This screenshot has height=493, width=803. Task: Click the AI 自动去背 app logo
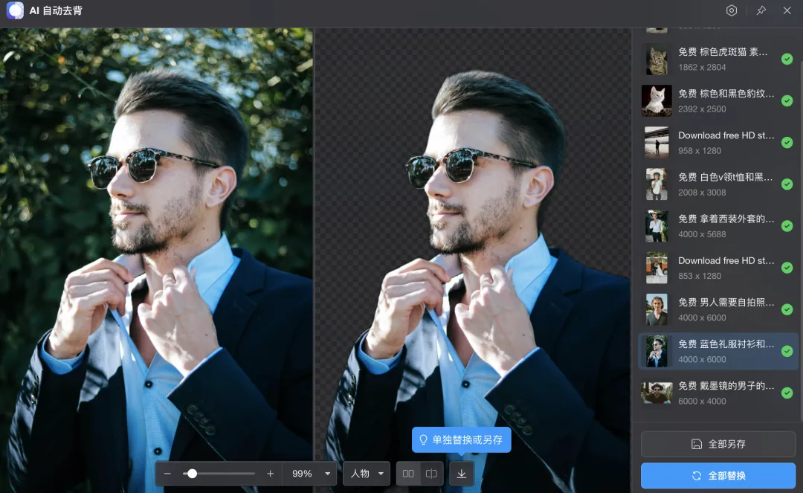pos(15,10)
